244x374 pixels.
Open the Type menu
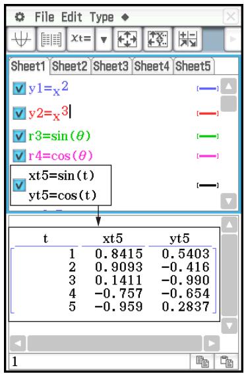coord(102,17)
